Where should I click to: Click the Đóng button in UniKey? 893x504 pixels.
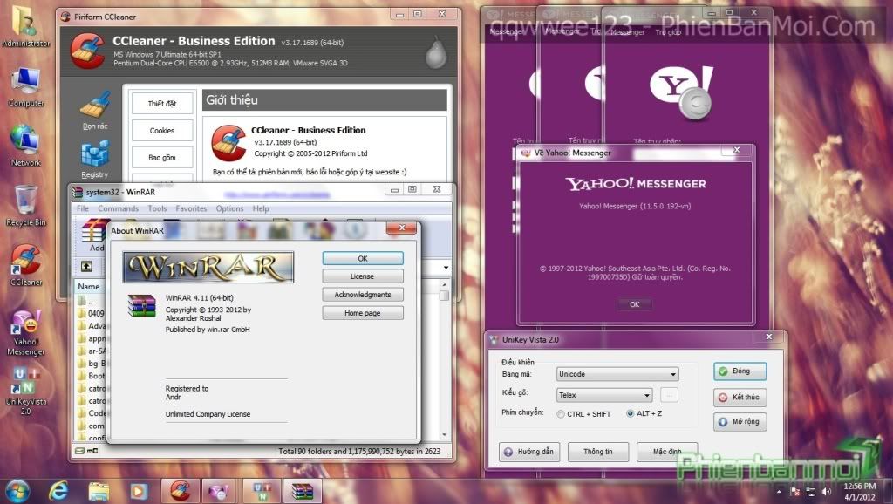(x=740, y=371)
